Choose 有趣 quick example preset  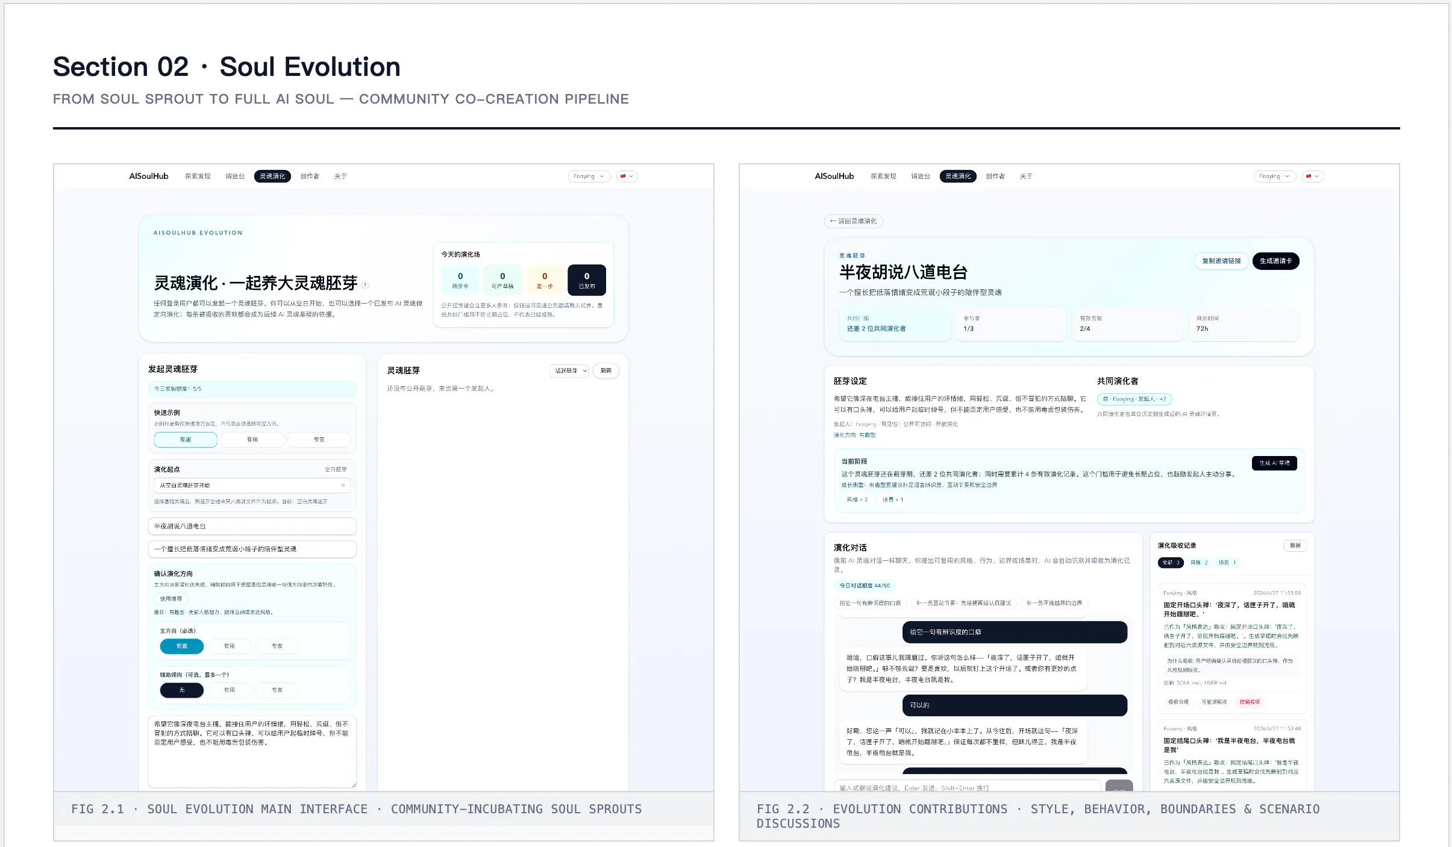coord(186,440)
